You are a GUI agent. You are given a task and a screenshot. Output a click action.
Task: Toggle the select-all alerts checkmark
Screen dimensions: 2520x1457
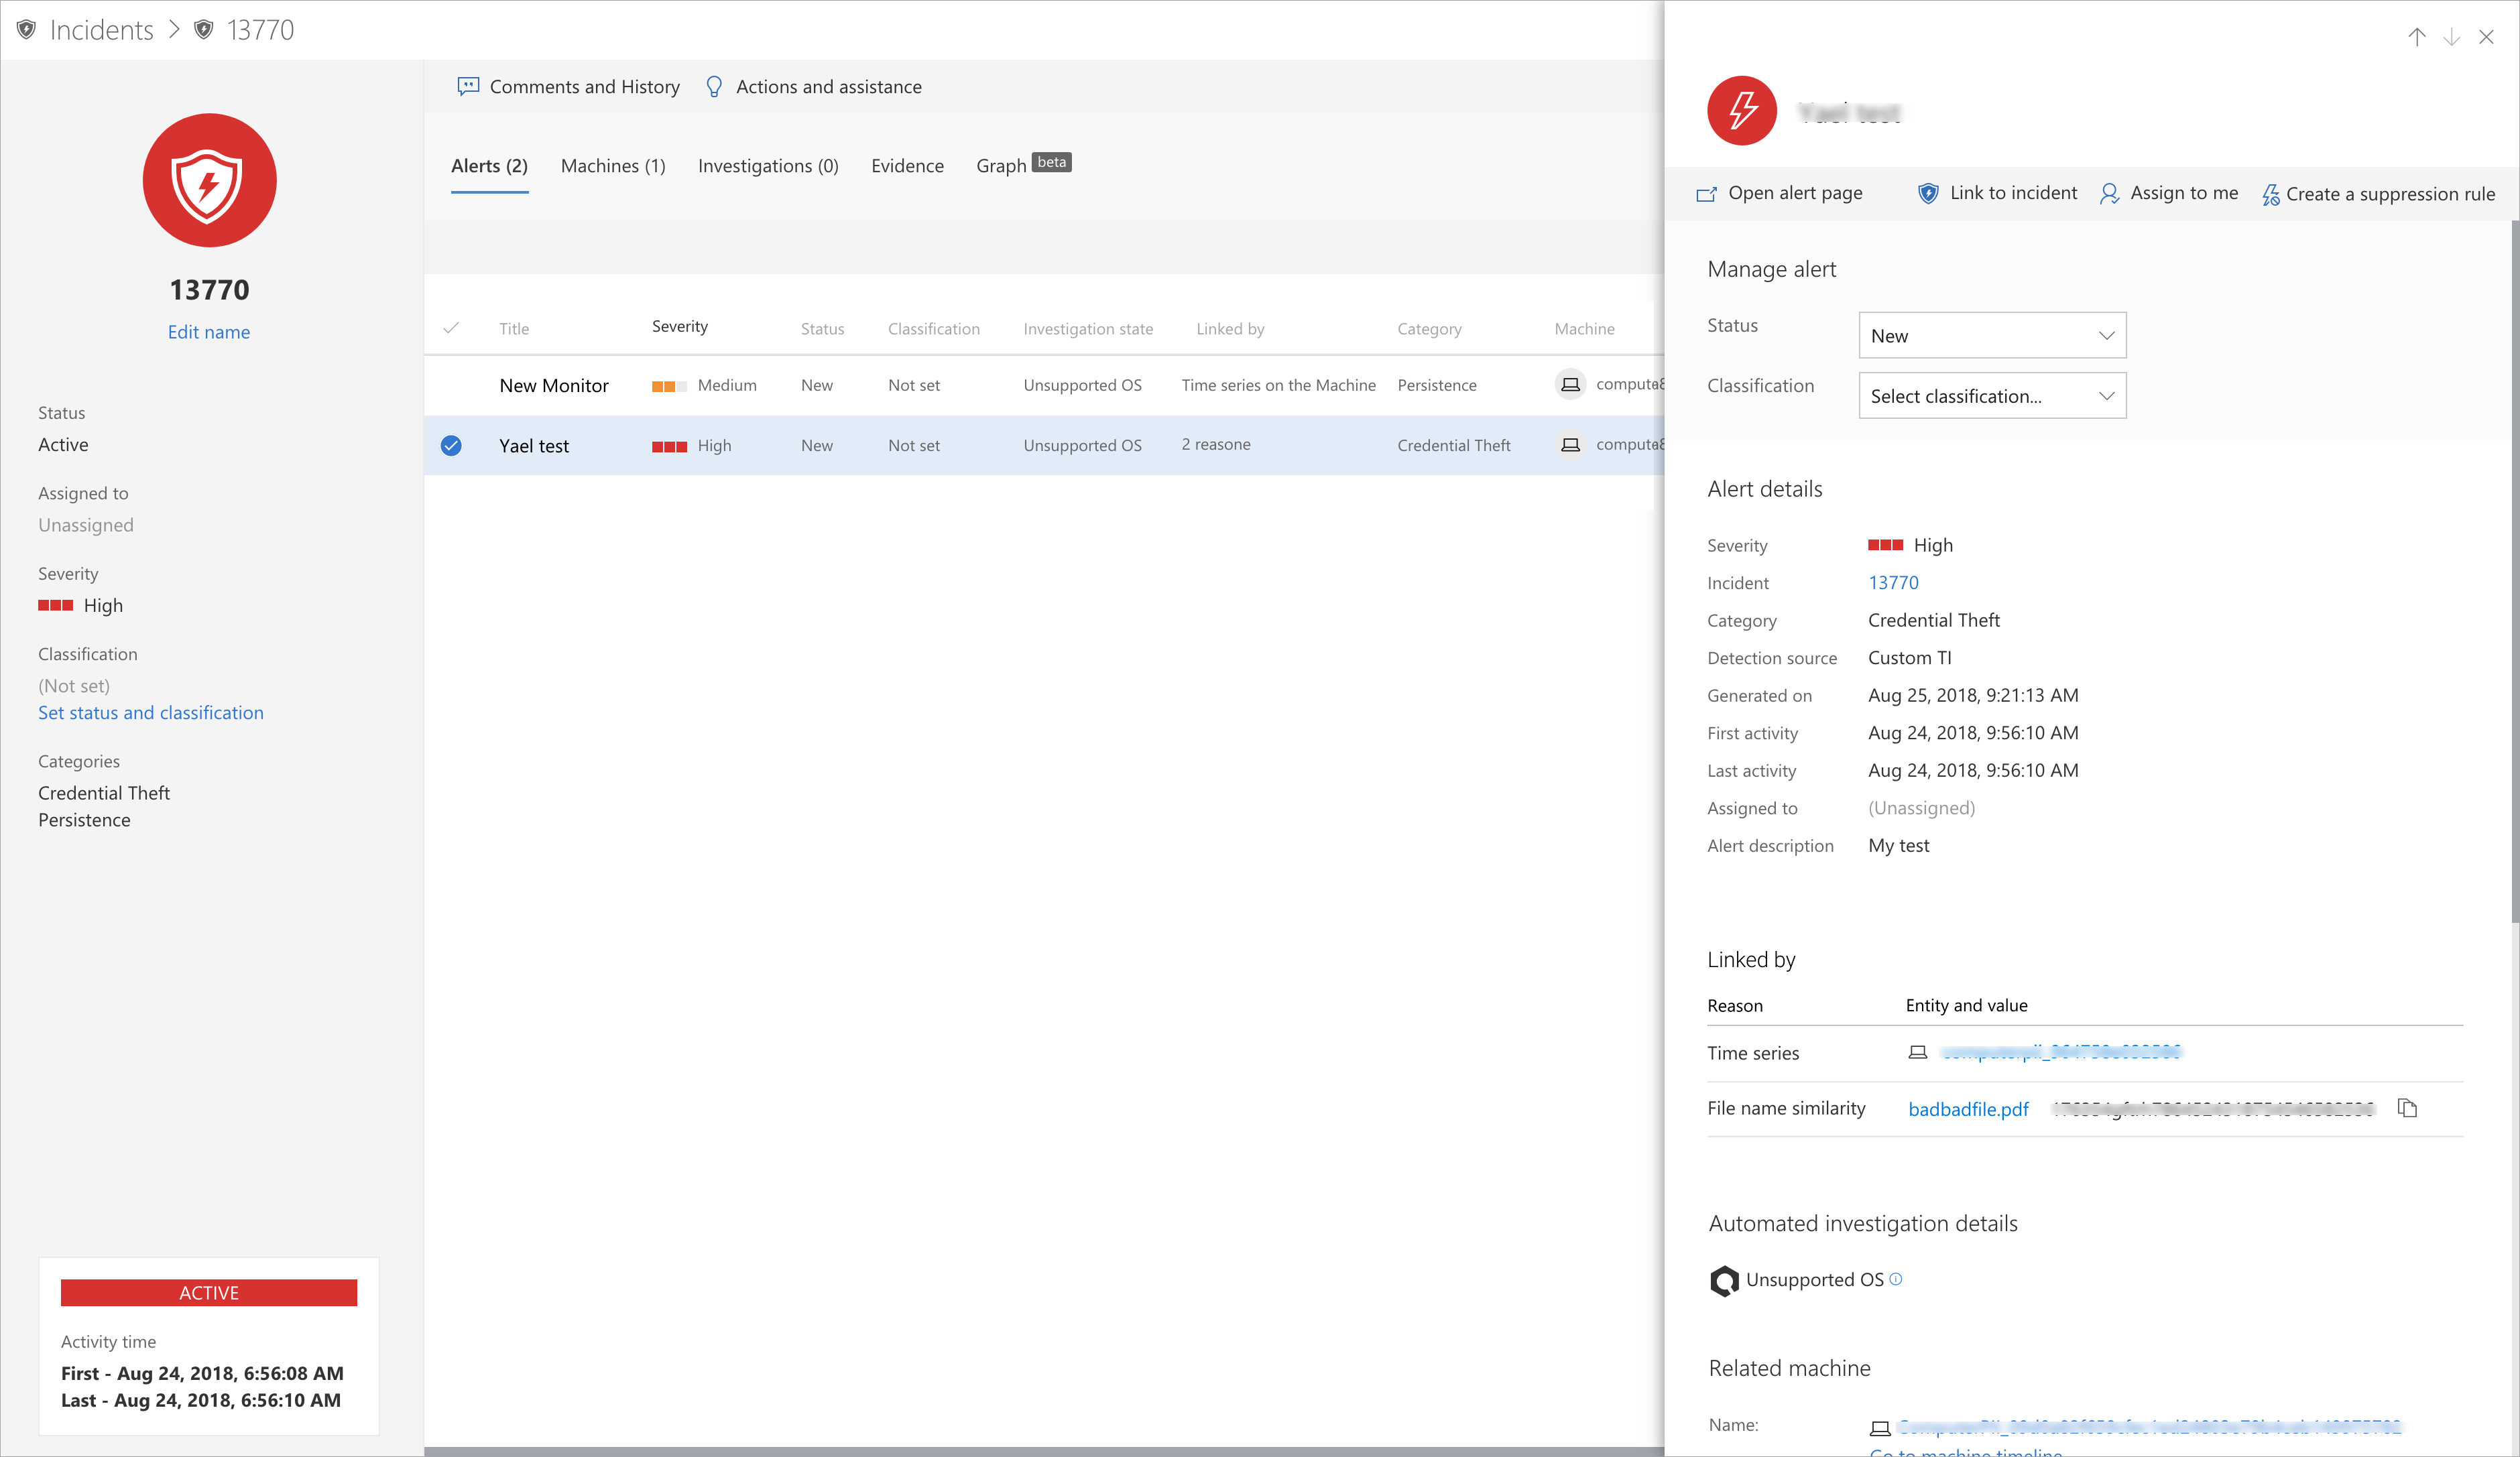[451, 328]
